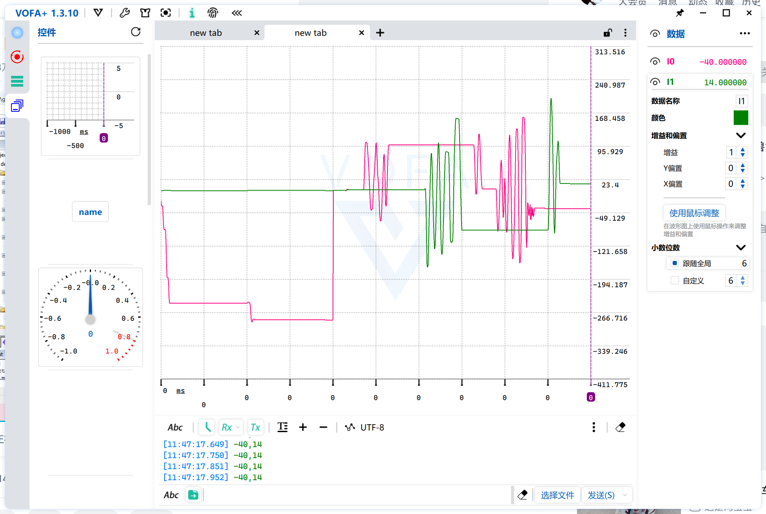The image size is (766, 514).
Task: Click the fingerprint icon in title bar
Action: click(213, 13)
